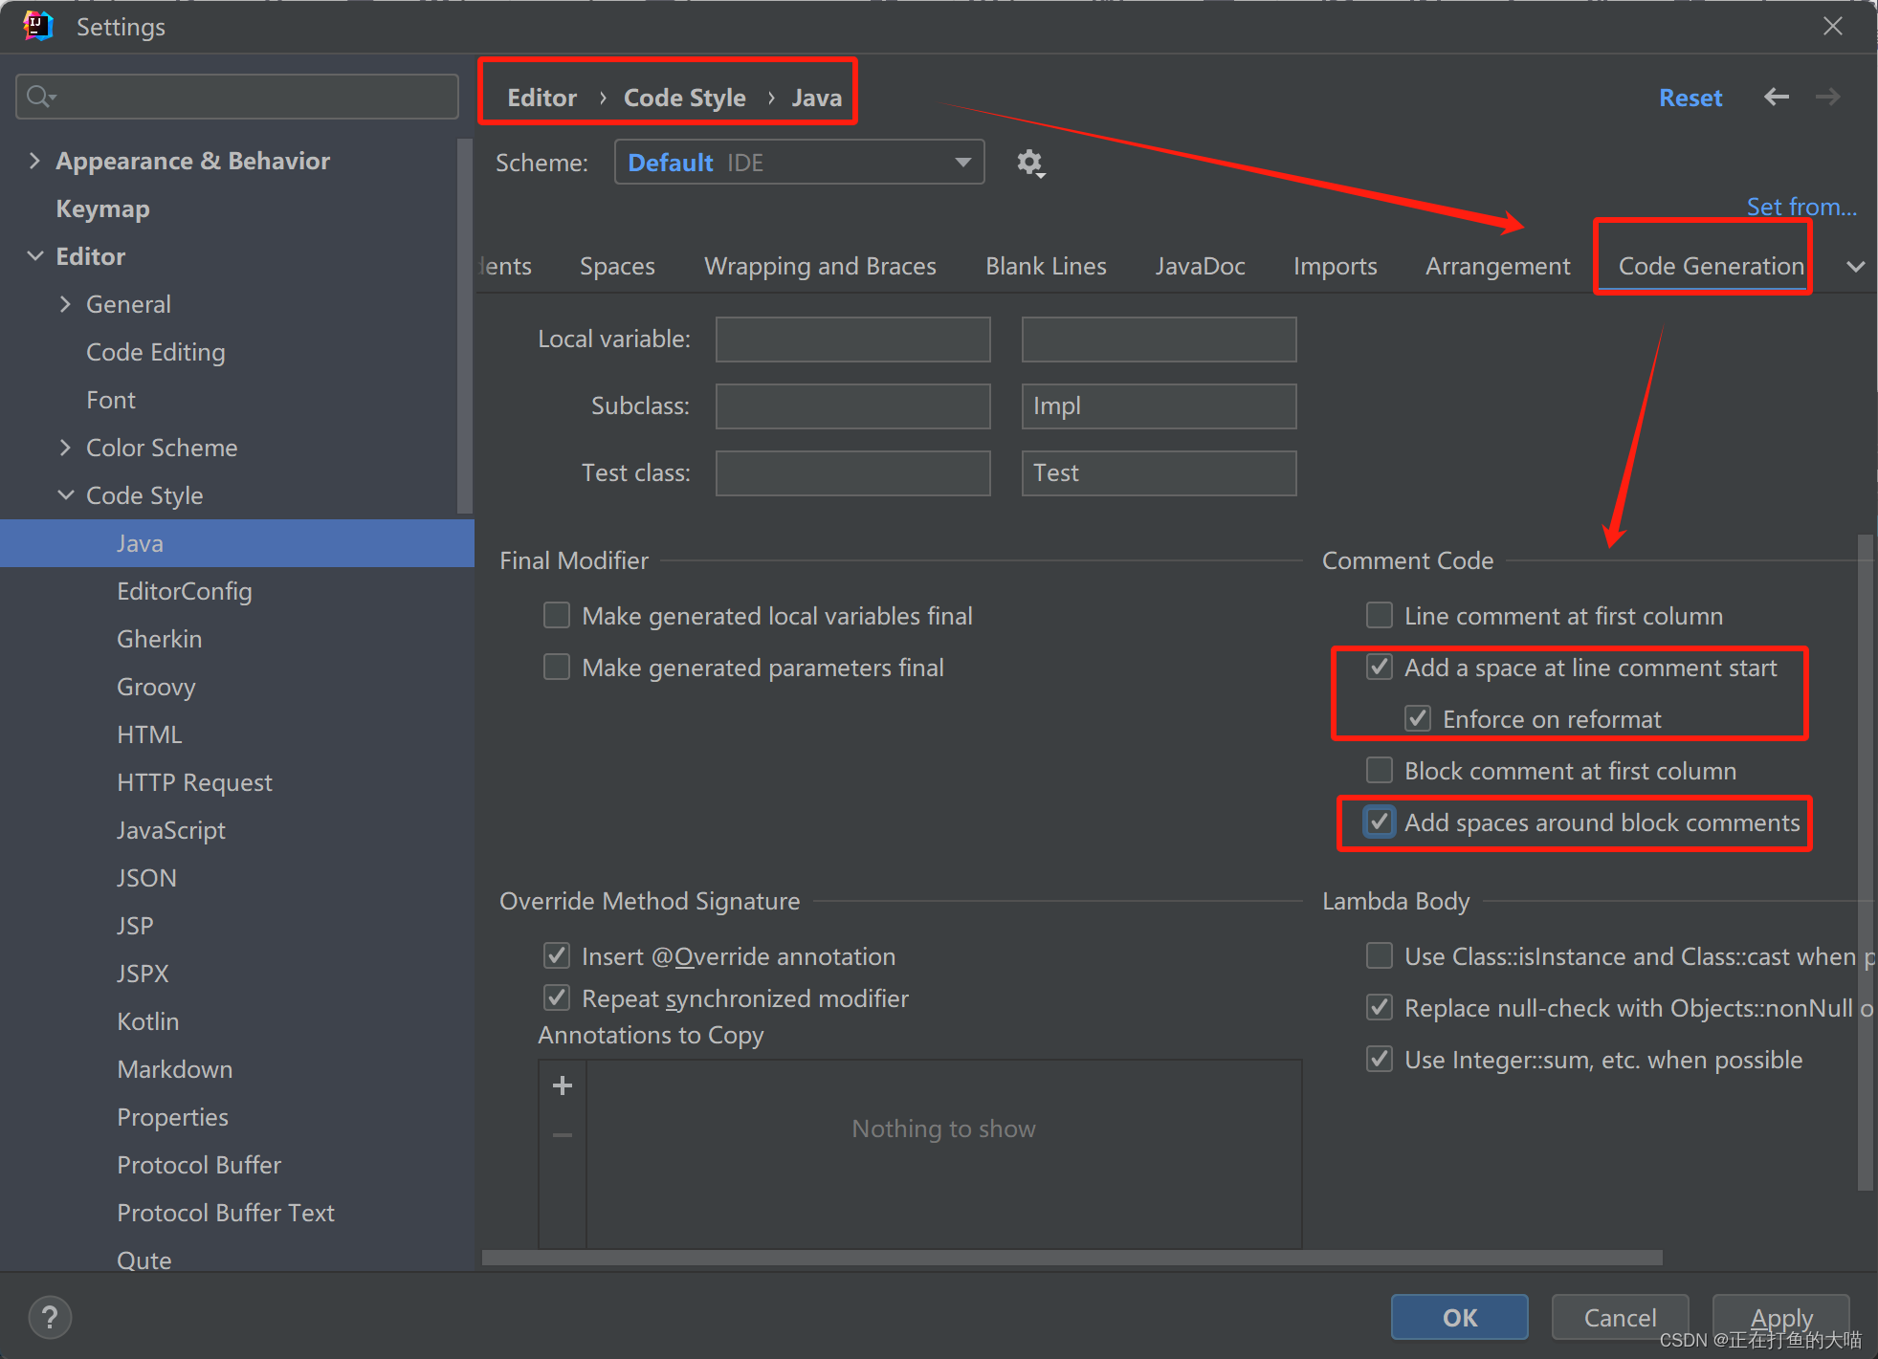Enable Line comment at first column
Image resolution: width=1878 pixels, height=1359 pixels.
(1379, 615)
